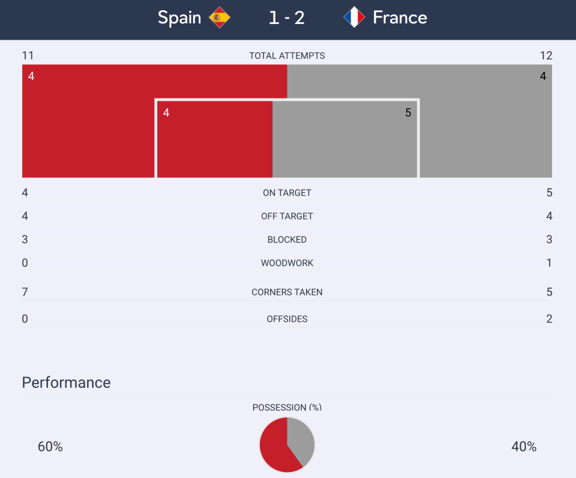
Task: Click the Spain flag icon
Action: click(220, 17)
